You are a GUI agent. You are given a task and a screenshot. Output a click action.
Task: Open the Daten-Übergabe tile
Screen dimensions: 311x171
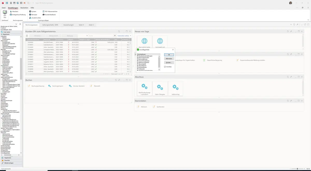160,88
